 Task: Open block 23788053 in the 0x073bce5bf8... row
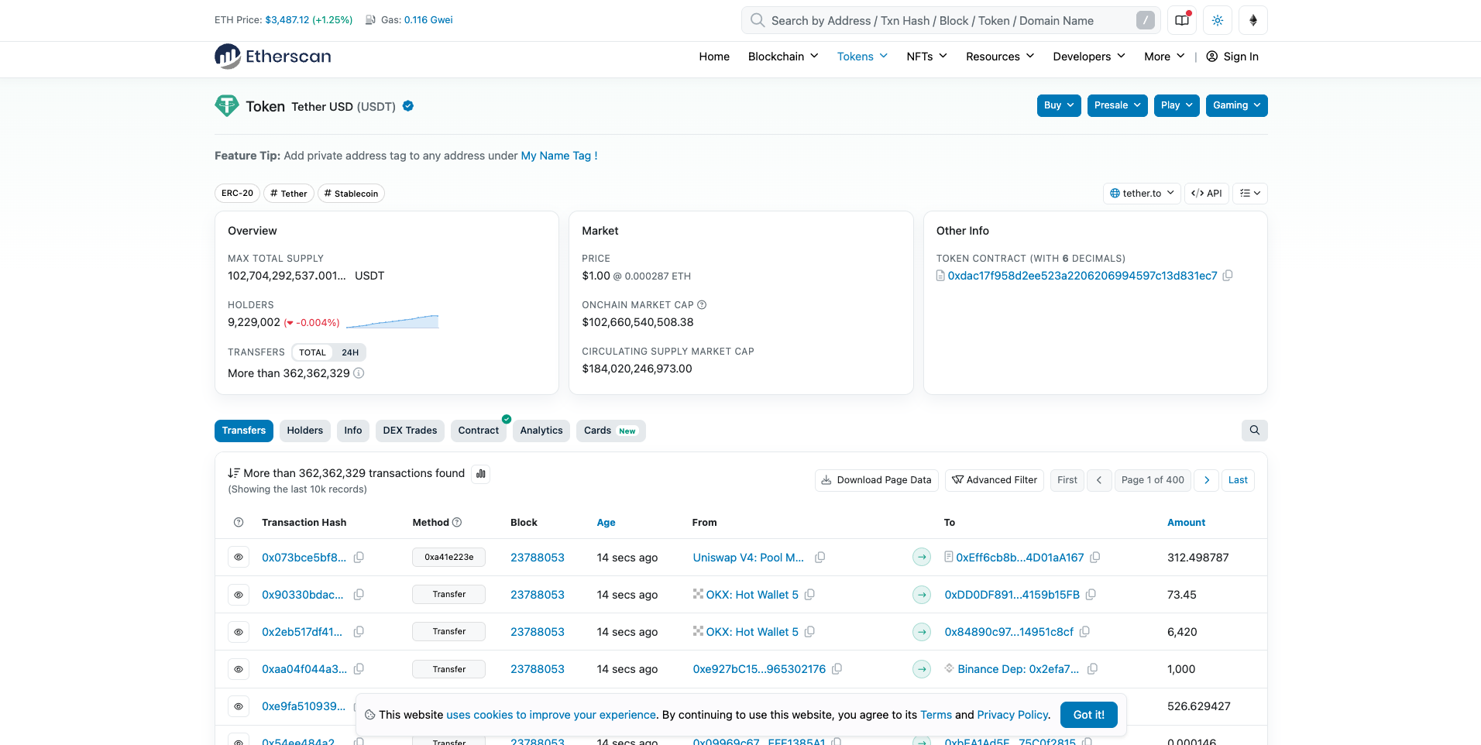pos(538,558)
